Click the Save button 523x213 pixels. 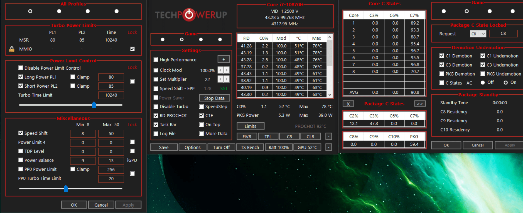[x=164, y=147]
